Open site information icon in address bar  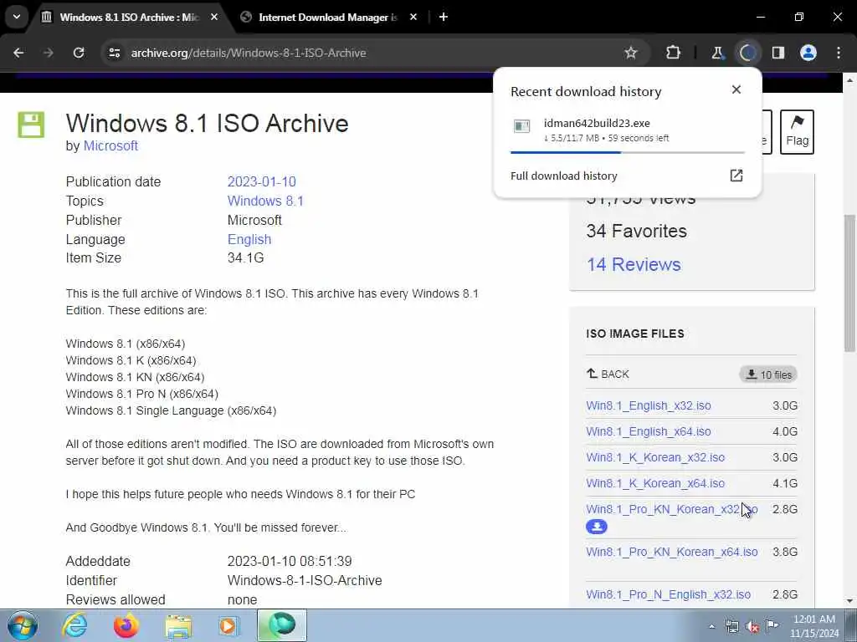[114, 53]
